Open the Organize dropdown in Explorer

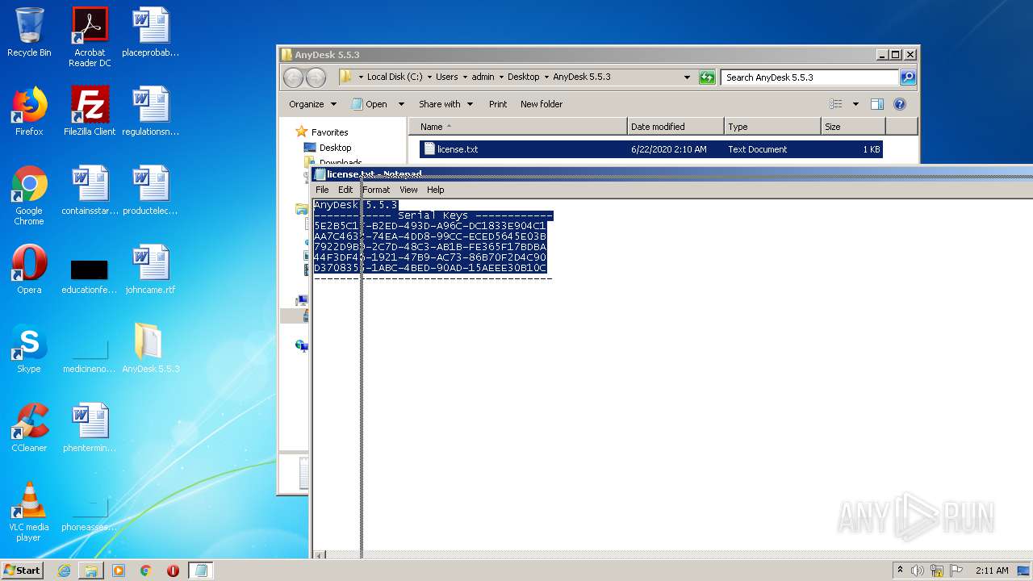(x=312, y=104)
